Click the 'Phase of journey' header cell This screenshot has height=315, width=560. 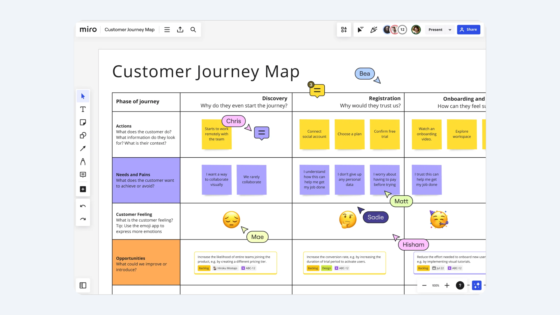pyautogui.click(x=146, y=102)
